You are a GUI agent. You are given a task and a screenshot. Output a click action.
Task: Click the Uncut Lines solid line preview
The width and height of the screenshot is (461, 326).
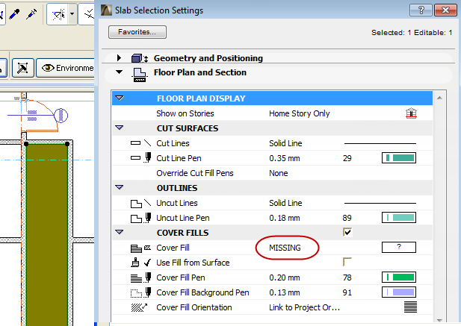pyautogui.click(x=380, y=203)
